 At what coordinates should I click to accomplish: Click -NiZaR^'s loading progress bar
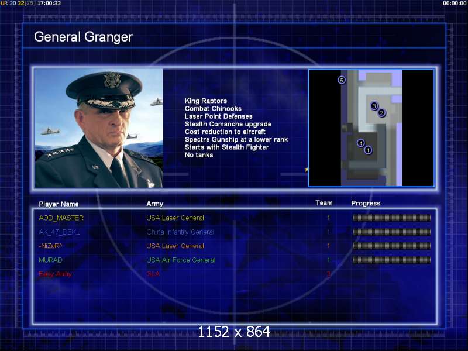point(391,246)
